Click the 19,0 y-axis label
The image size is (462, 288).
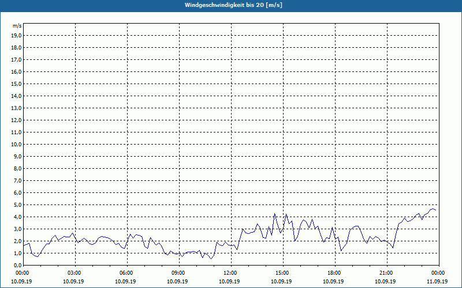(16, 36)
